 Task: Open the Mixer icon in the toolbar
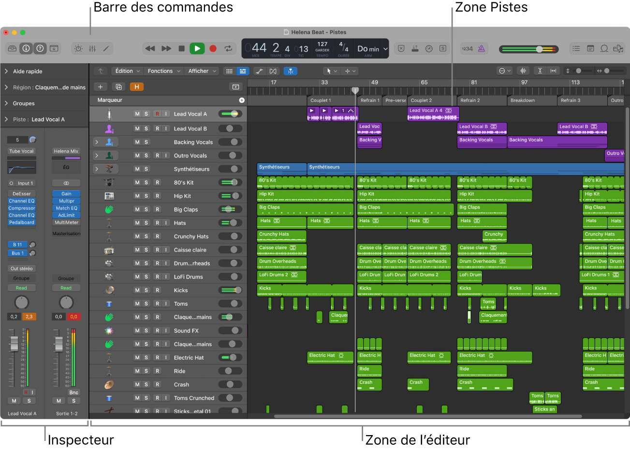tap(91, 48)
